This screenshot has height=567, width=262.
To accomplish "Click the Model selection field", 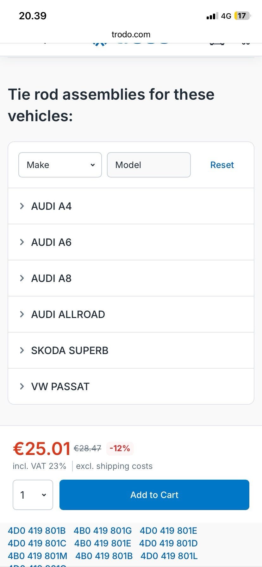I will 149,165.
